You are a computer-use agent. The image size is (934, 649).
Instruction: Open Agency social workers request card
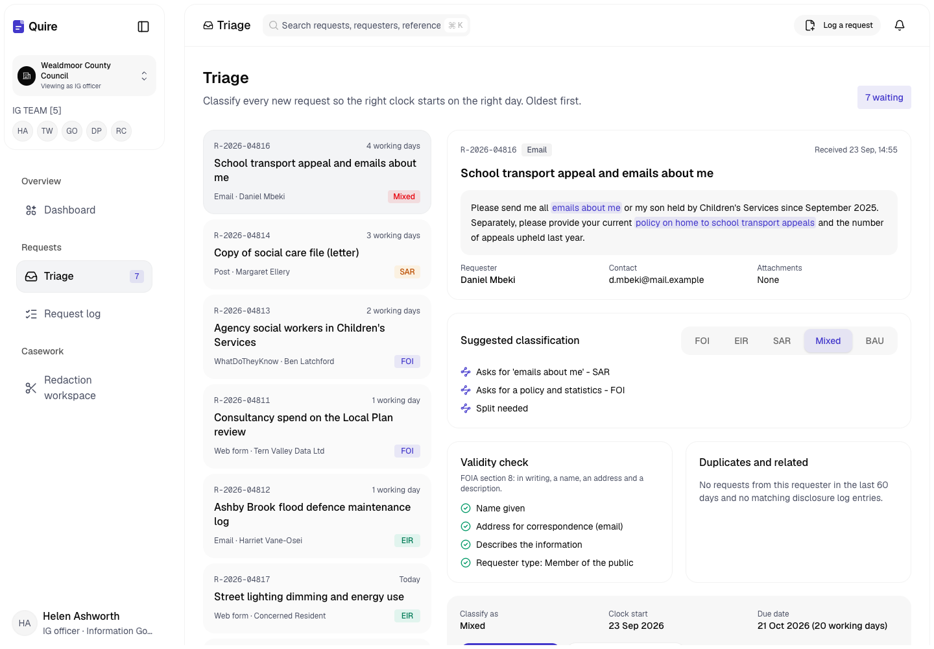[317, 337]
